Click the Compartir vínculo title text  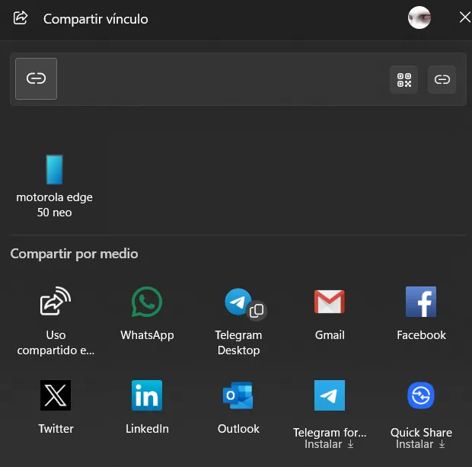click(96, 19)
